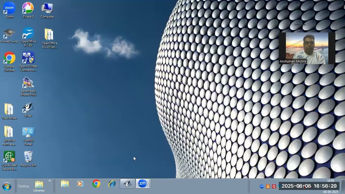
Task: Launch Windows Media Player from taskbar
Action: click(80, 184)
